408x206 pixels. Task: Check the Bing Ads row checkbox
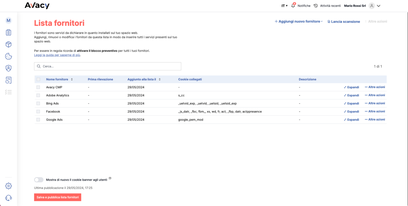(38, 103)
